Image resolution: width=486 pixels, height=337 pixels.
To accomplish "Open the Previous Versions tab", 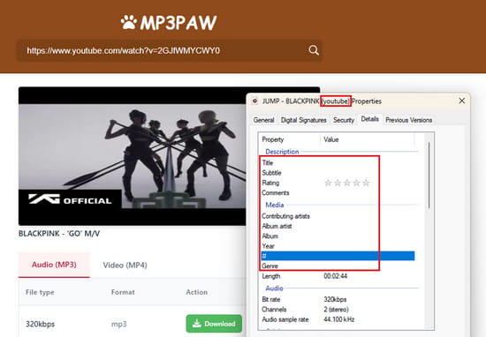I will (x=409, y=120).
